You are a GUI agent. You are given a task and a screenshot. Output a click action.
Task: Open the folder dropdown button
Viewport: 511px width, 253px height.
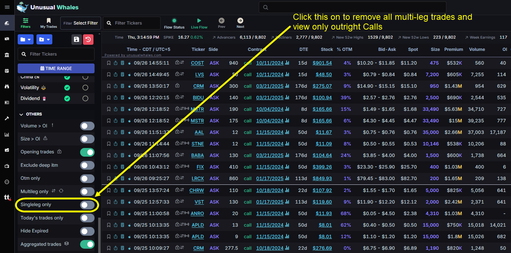pyautogui.click(x=26, y=39)
